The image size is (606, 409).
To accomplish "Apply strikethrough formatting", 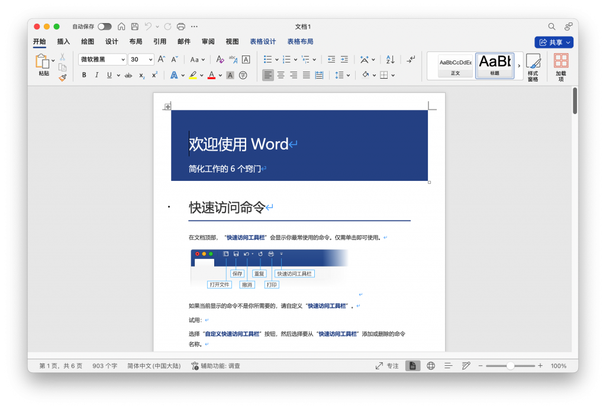I will coord(128,75).
